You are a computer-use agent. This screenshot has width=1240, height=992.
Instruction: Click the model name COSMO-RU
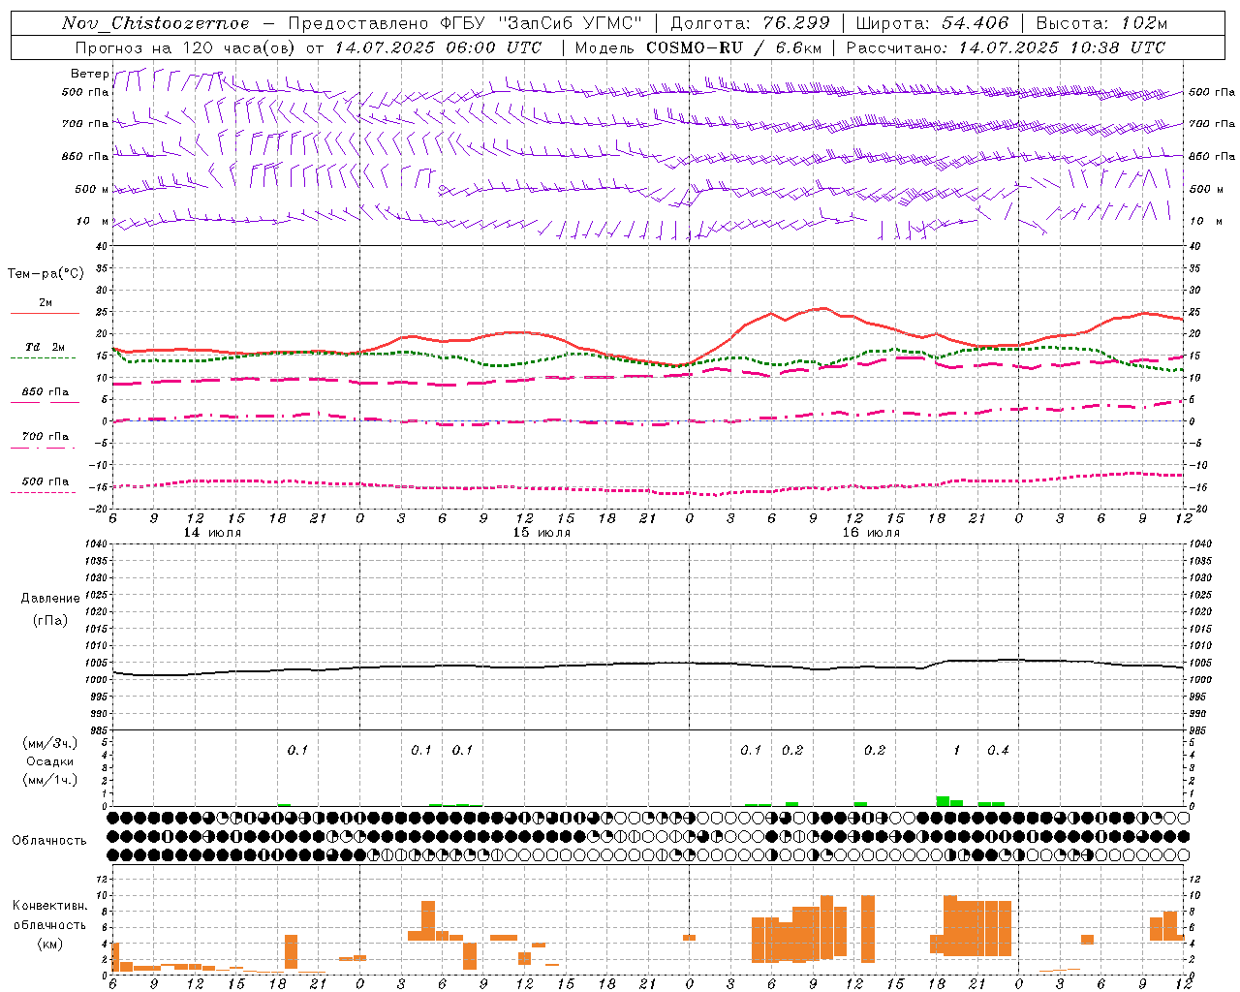(695, 47)
